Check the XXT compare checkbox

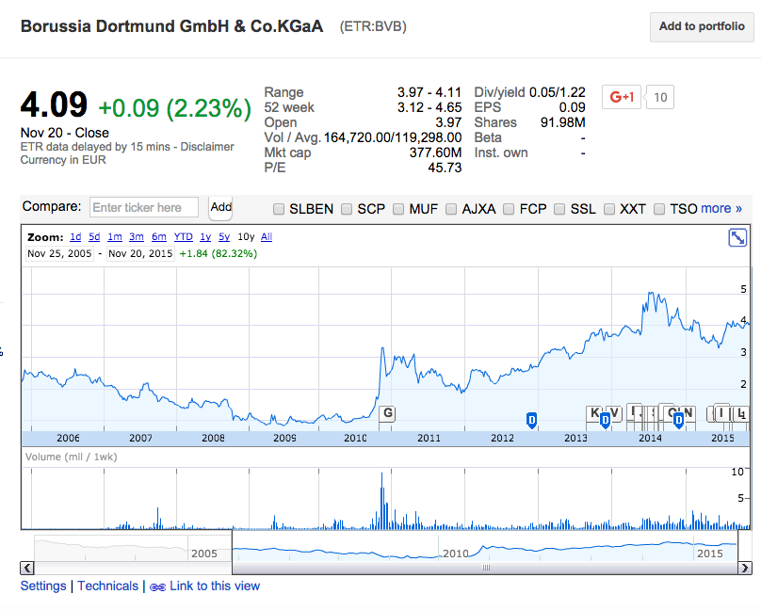(x=609, y=209)
